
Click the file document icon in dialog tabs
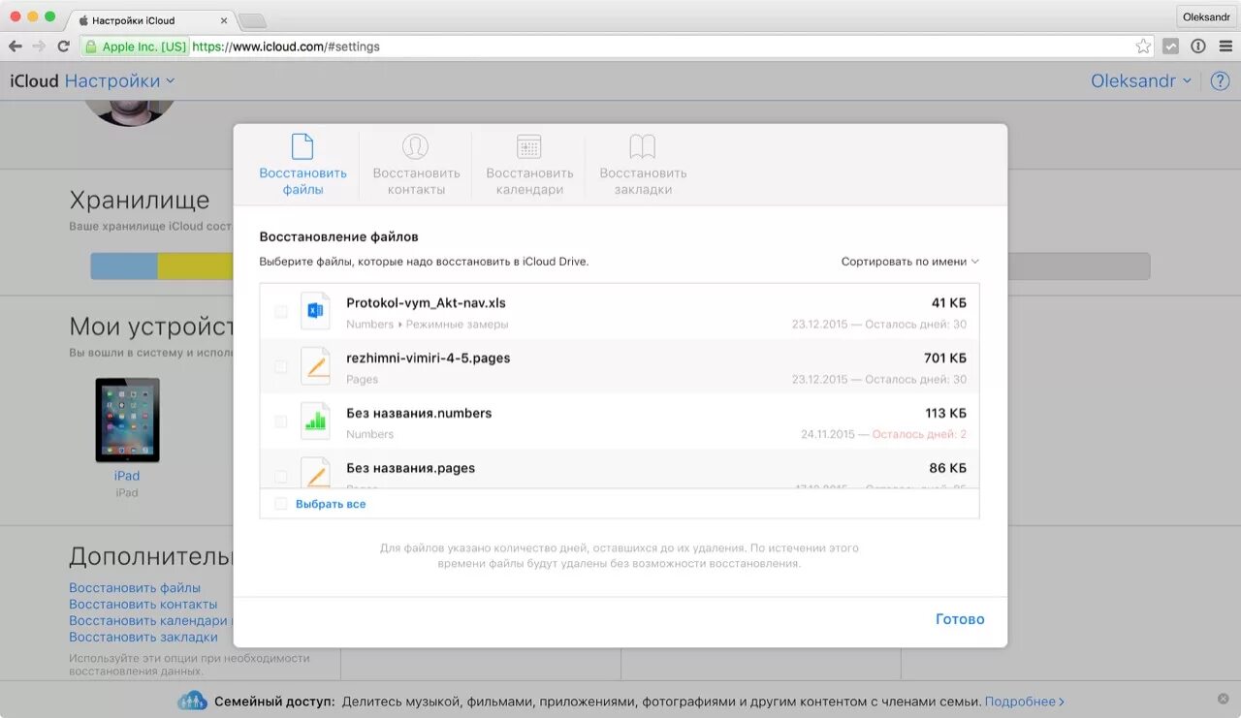[302, 146]
